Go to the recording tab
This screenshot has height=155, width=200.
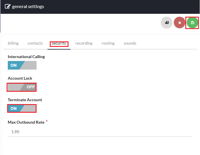tap(84, 43)
